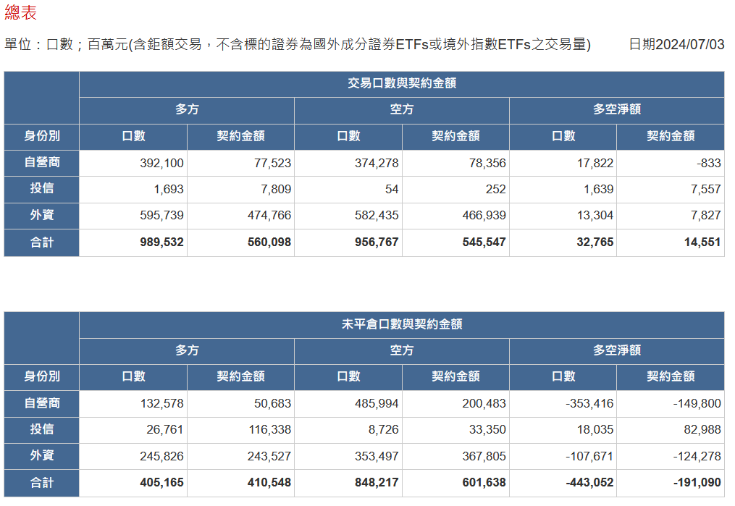The image size is (735, 506).
Task: Click the red 總表 page title
Action: (x=20, y=12)
